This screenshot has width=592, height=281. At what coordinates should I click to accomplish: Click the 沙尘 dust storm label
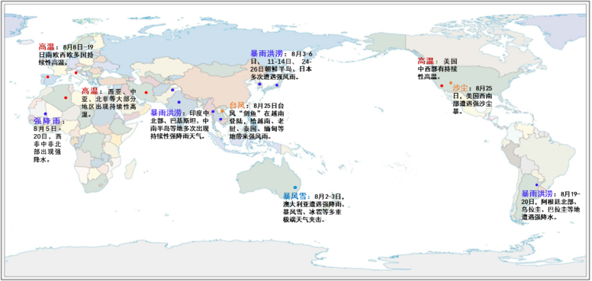460,89
